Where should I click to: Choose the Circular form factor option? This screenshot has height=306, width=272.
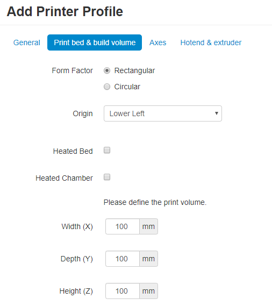coord(107,87)
